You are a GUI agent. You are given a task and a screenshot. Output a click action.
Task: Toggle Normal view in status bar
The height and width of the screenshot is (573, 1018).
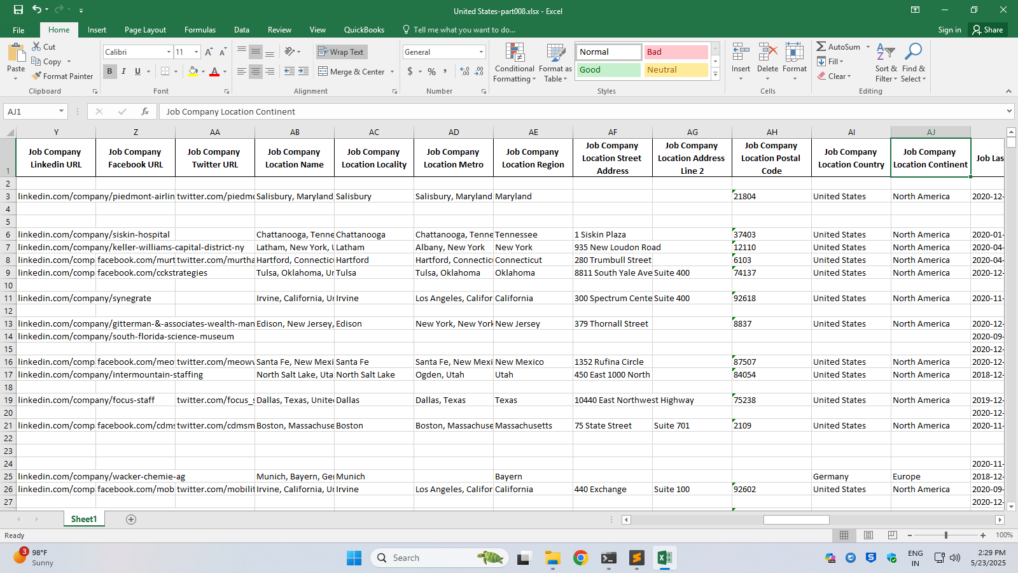pos(844,535)
